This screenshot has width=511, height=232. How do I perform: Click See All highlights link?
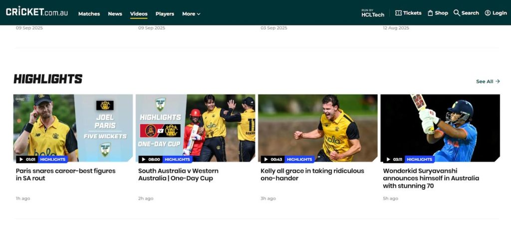click(x=488, y=82)
